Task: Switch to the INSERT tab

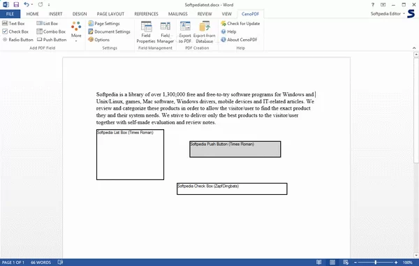Action: coord(55,14)
